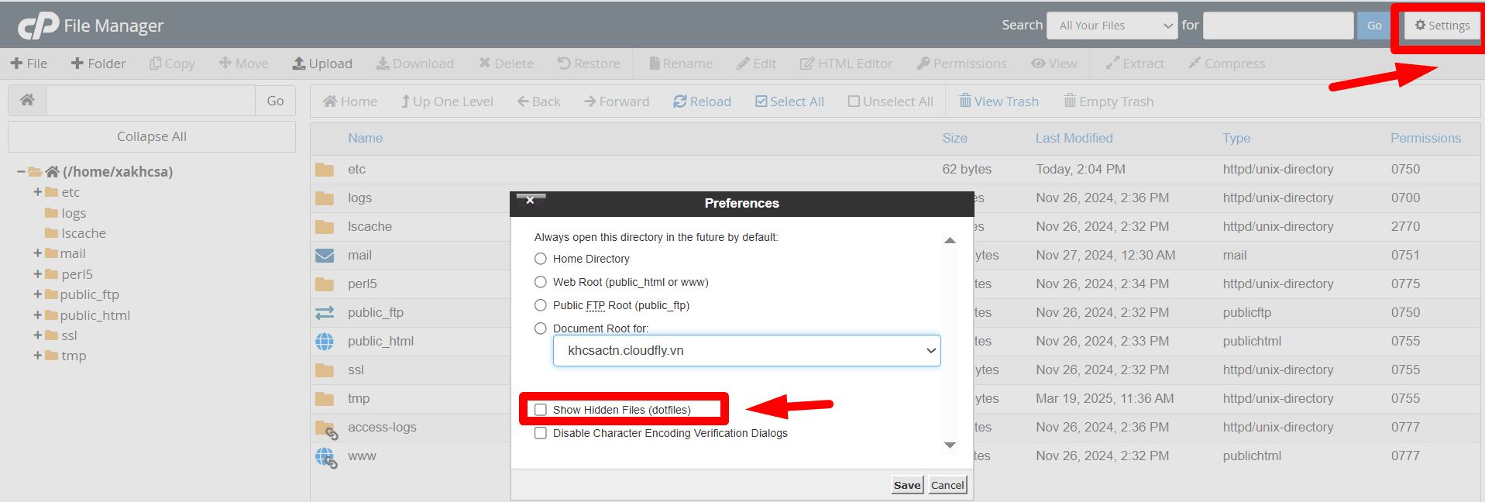Check Disable Character Encoding Verification Dialogs

[x=541, y=433]
